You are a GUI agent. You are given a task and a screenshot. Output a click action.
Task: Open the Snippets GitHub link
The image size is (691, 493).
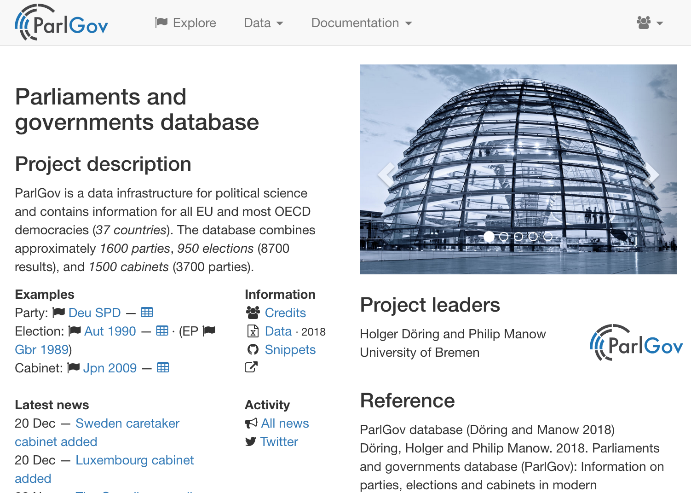[290, 349]
